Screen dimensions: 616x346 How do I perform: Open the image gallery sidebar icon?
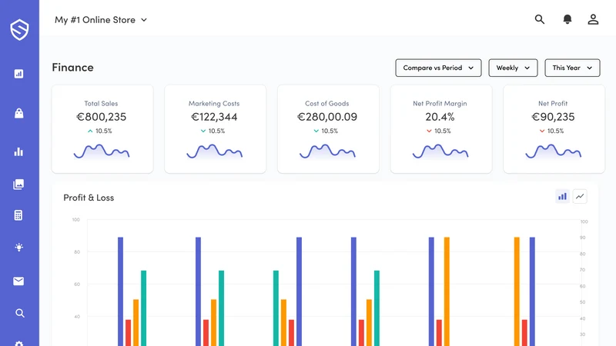[18, 185]
